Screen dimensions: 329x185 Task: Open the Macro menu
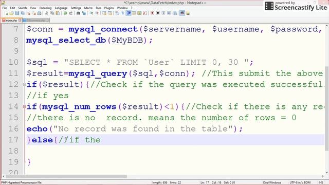pos(88,8)
